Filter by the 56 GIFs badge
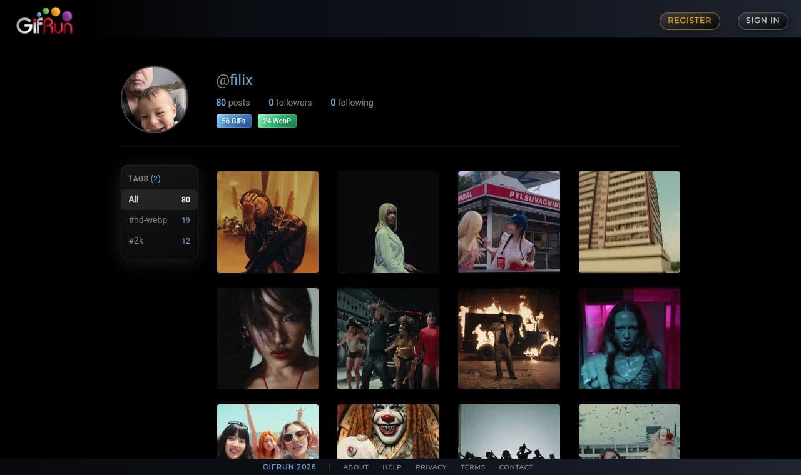The width and height of the screenshot is (801, 475). [234, 121]
